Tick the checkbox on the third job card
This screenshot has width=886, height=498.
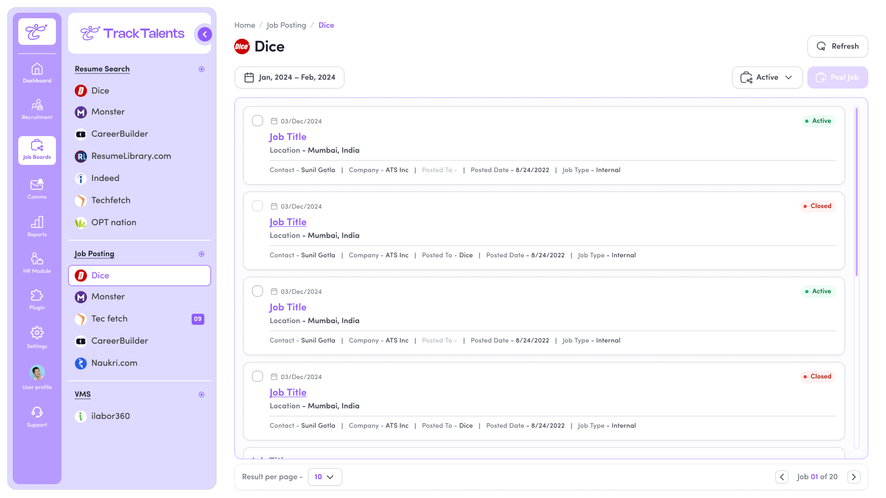257,291
